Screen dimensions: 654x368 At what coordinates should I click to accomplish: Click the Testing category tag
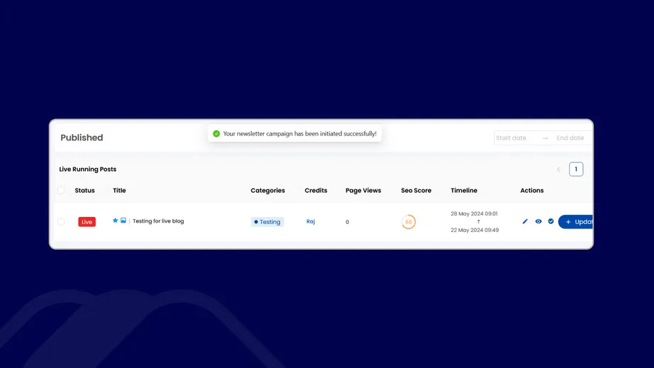(267, 222)
